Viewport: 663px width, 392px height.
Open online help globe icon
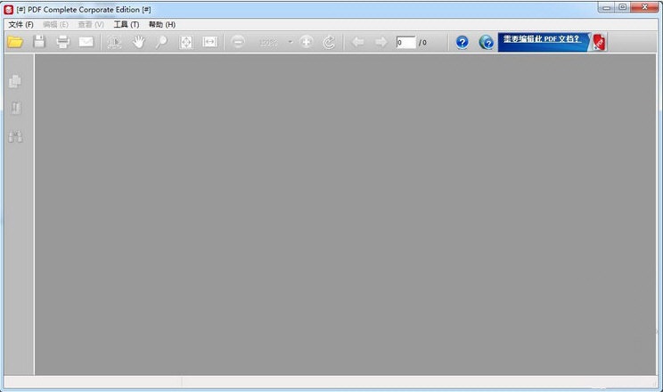[487, 42]
